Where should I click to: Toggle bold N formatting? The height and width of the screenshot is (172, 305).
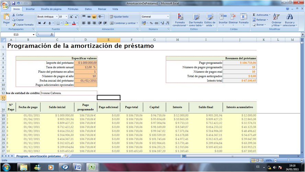point(39,23)
